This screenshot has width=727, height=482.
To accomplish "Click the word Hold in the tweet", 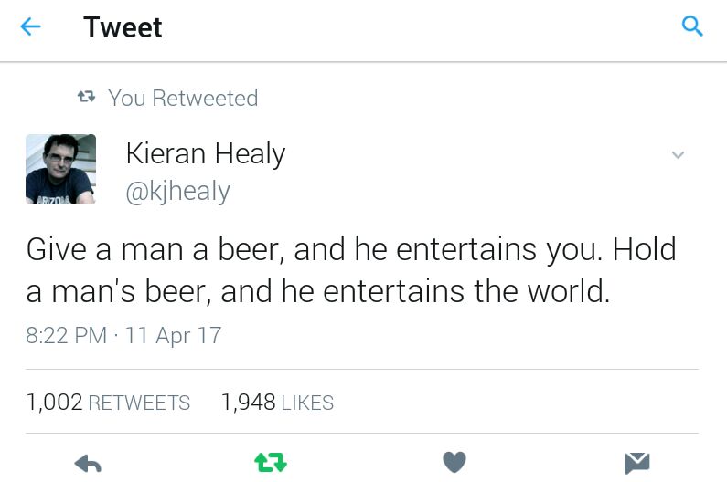I will pos(644,248).
